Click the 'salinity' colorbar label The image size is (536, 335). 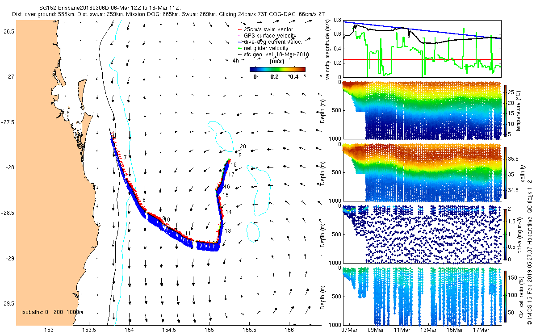pos(522,173)
